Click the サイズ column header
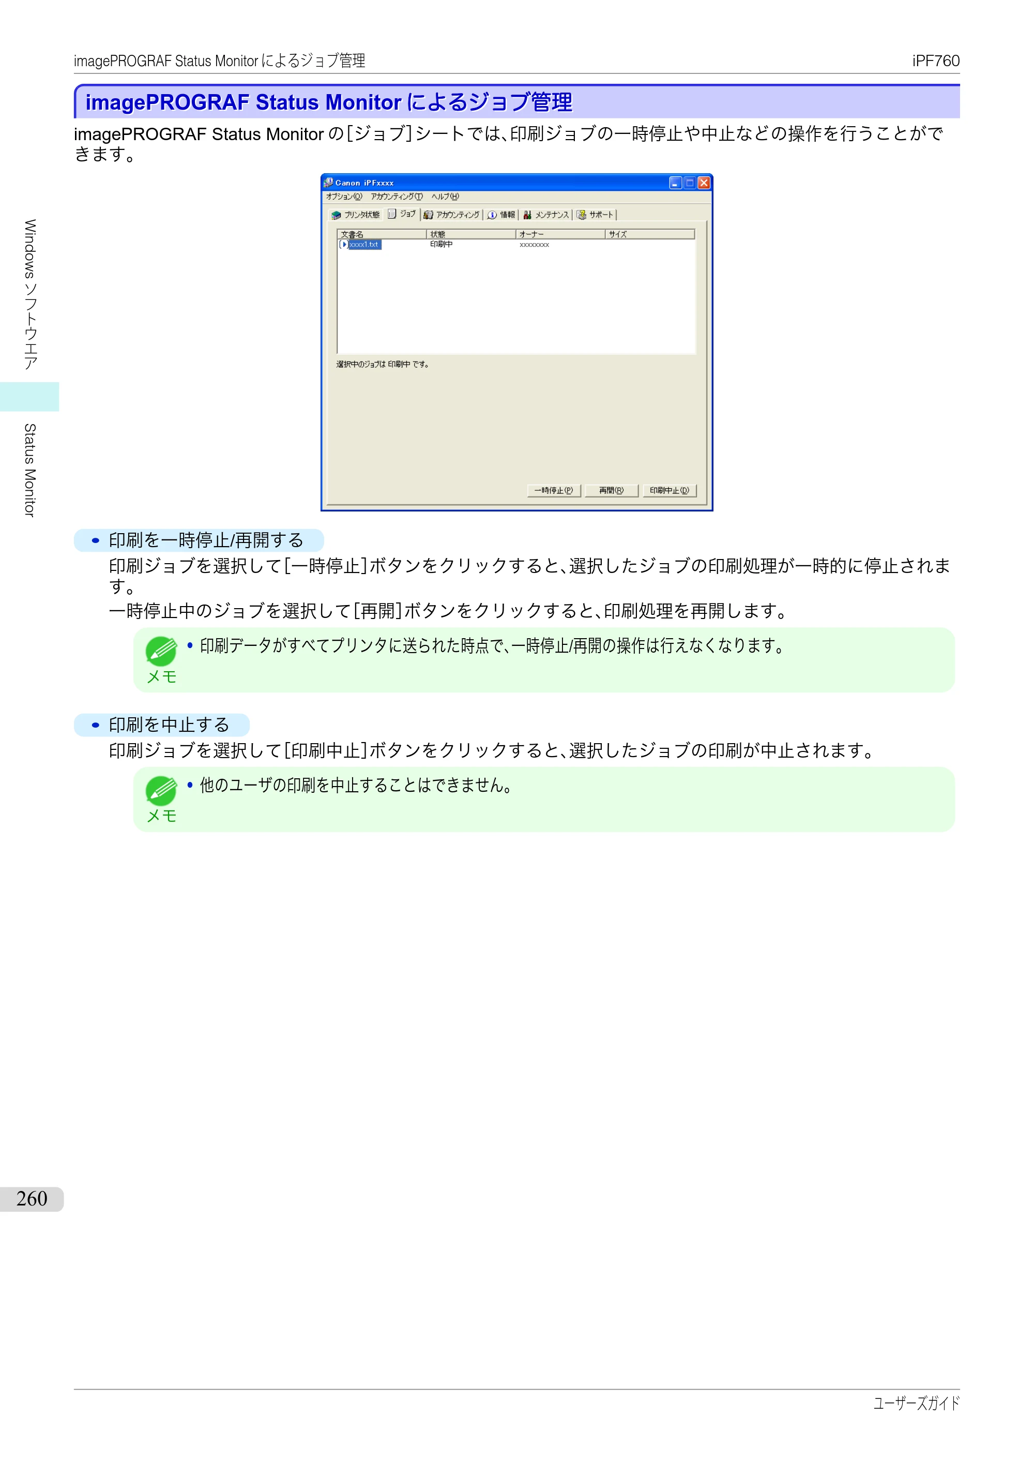The height and width of the screenshot is (1463, 1034). click(650, 234)
